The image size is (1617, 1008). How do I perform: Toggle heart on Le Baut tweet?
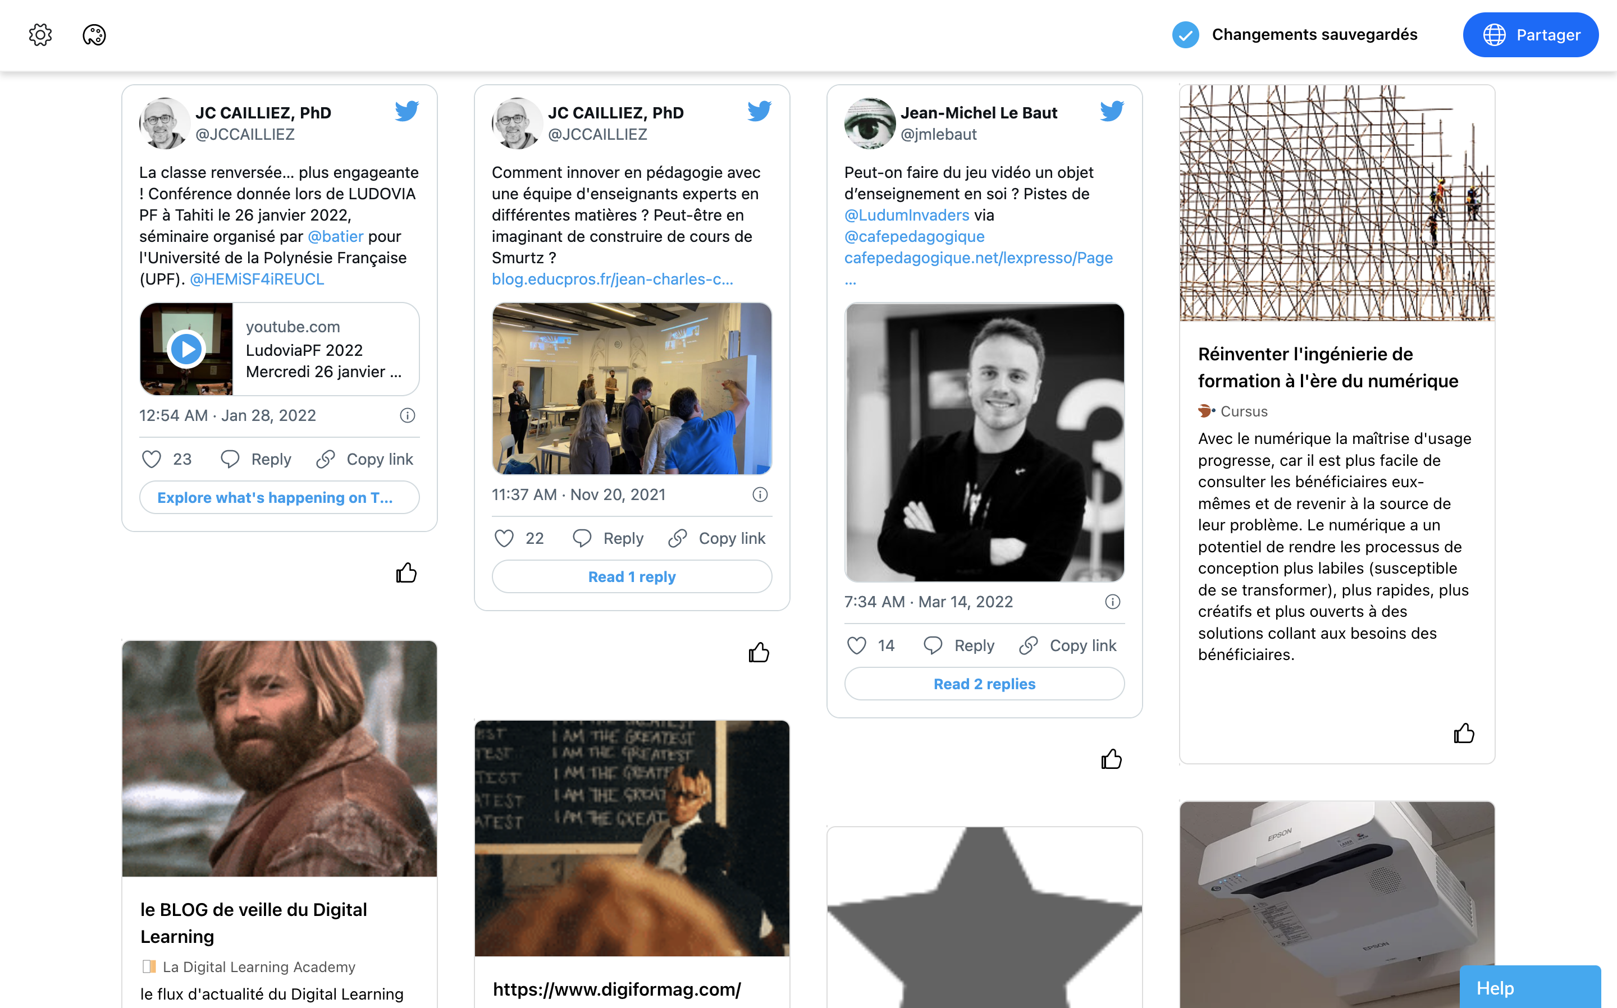(857, 645)
